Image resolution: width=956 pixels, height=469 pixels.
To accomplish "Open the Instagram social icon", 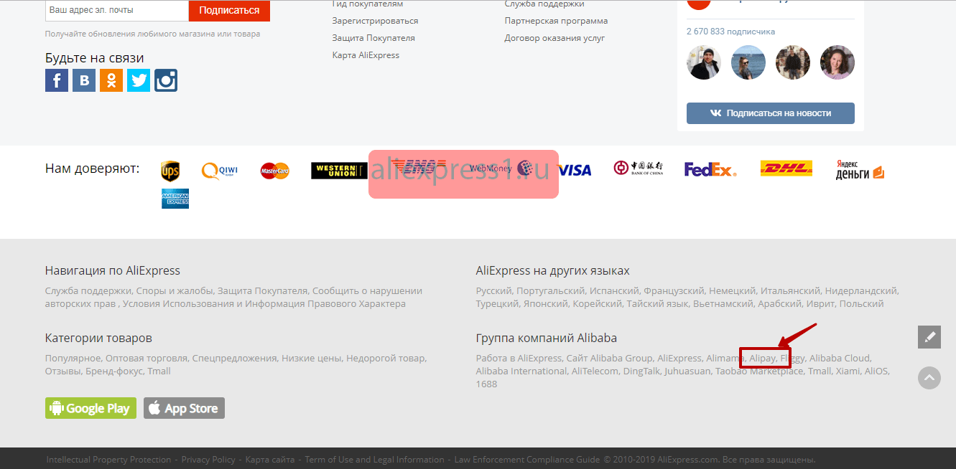I will click(x=166, y=80).
